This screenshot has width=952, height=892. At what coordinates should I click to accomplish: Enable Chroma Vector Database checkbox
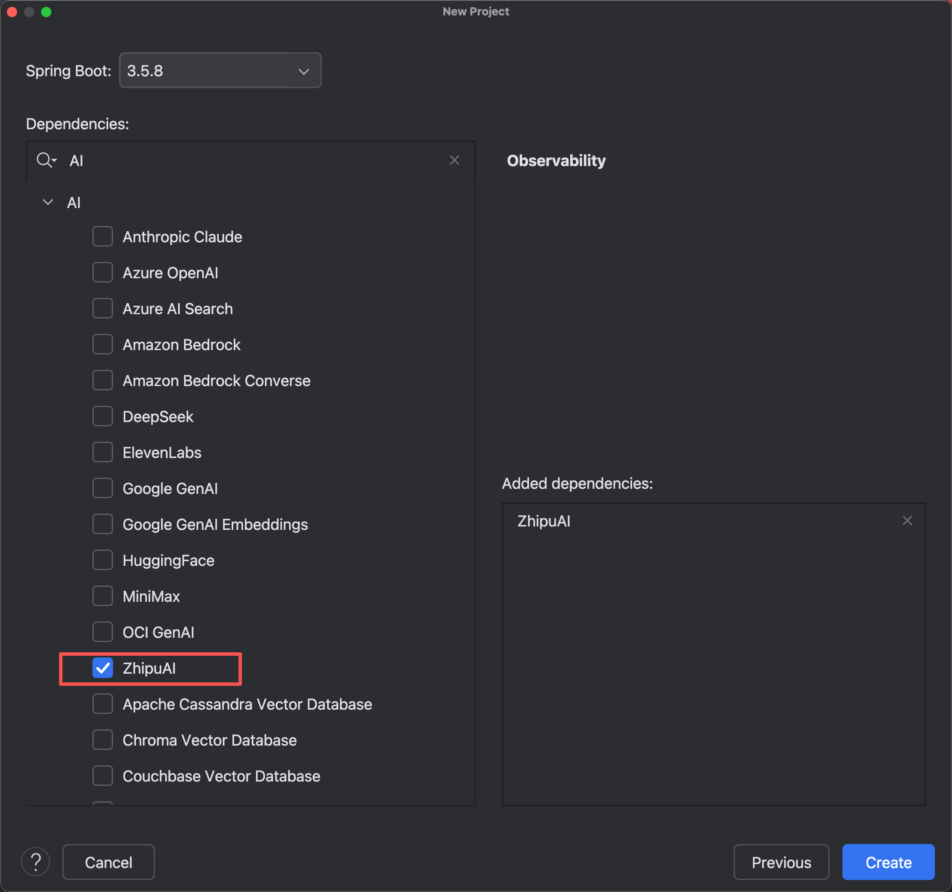point(102,739)
